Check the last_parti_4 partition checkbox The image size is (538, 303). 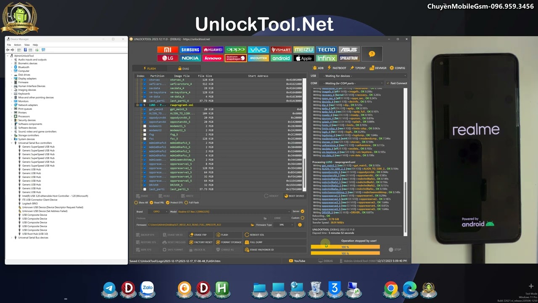tap(145, 101)
